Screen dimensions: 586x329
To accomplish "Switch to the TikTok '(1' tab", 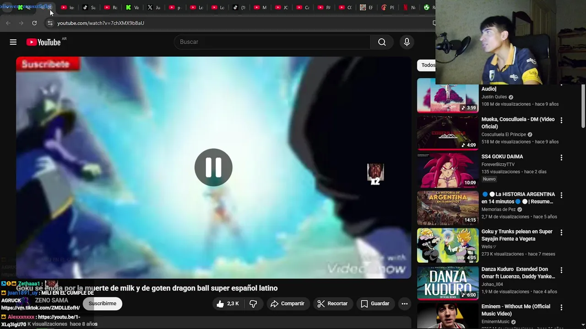I will pos(239,7).
